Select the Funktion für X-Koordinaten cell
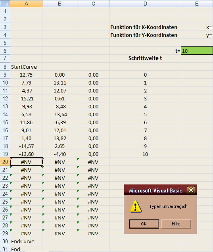This screenshot has width=213, height=252. coord(145,27)
